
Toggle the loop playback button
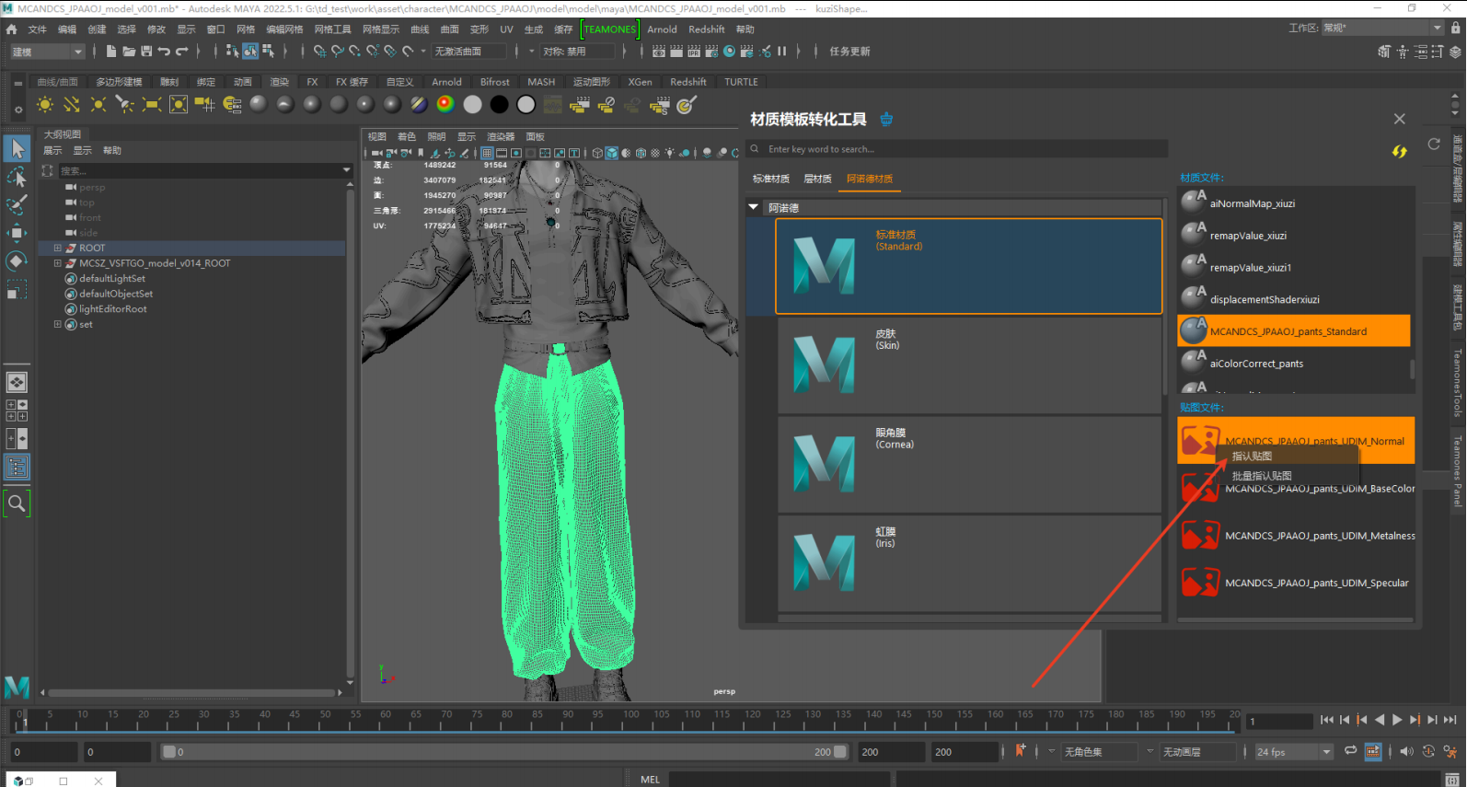tap(1350, 751)
